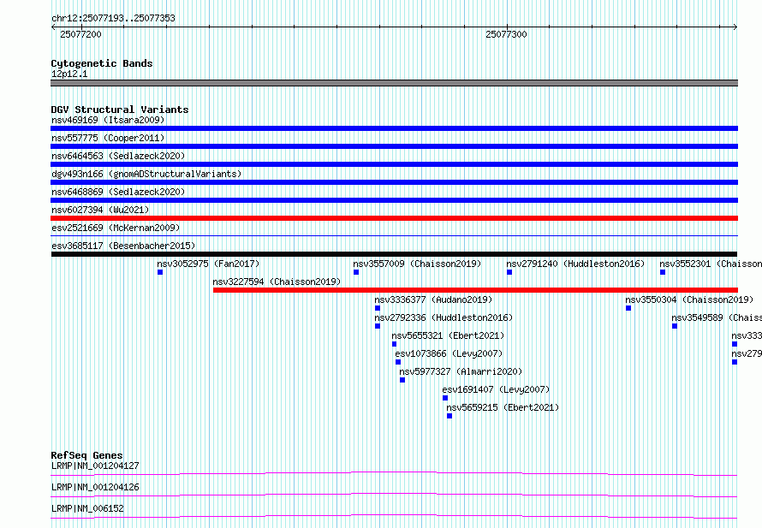
Task: Click the ruler's right arrow end
Action: tap(735, 27)
